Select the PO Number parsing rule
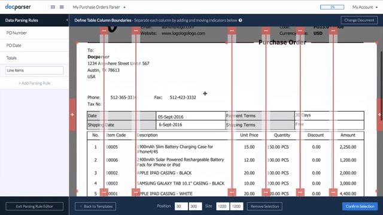The width and height of the screenshot is (383, 215). pos(35,33)
